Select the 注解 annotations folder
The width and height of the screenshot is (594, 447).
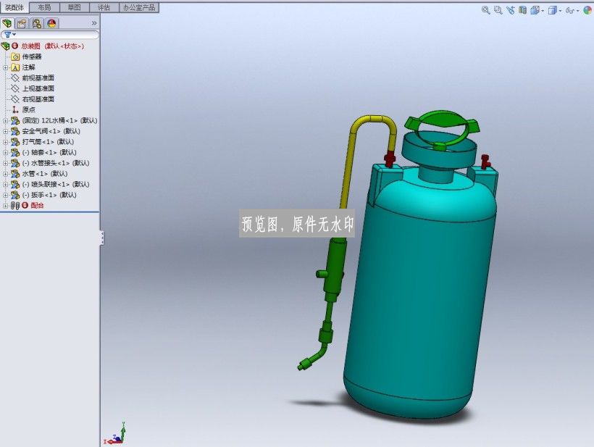tap(28, 67)
